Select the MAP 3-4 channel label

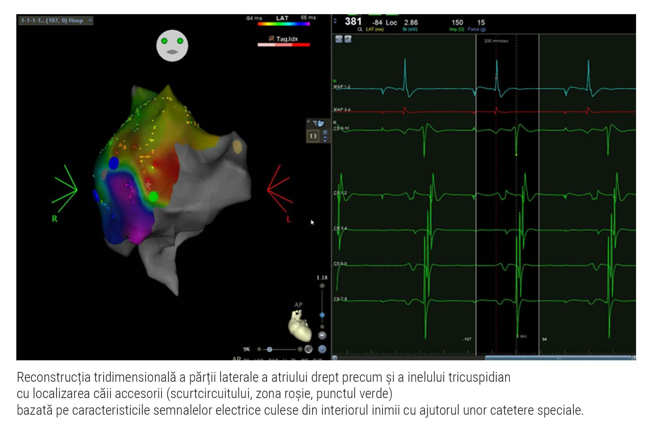pyautogui.click(x=342, y=109)
